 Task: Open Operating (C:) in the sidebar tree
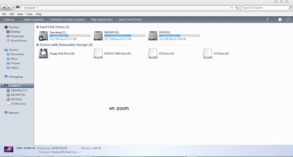click(x=19, y=90)
